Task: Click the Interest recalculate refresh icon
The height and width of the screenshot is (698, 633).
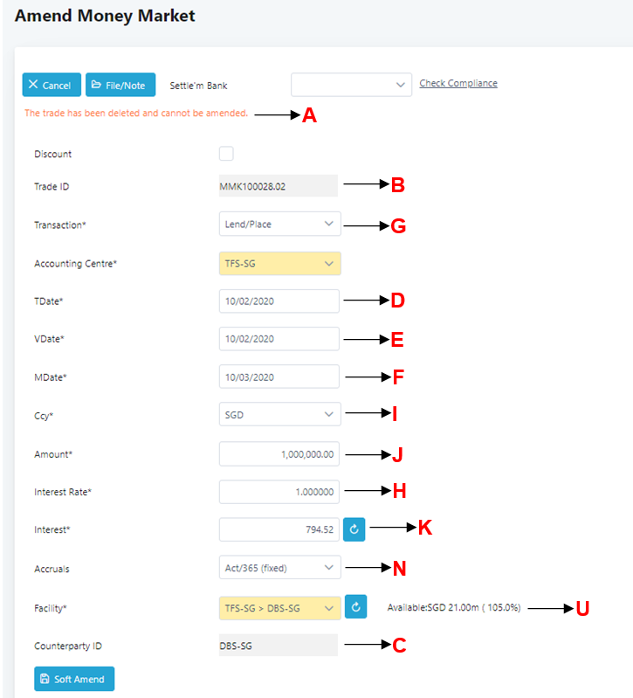Action: (354, 529)
